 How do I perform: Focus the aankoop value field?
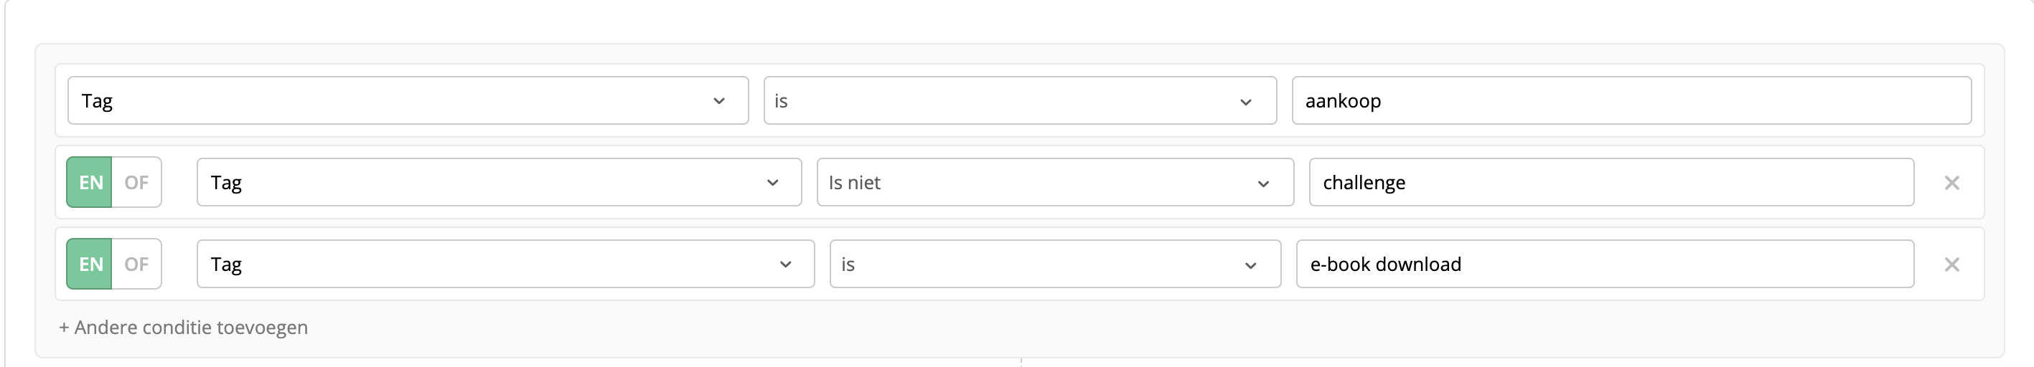coord(1631,100)
